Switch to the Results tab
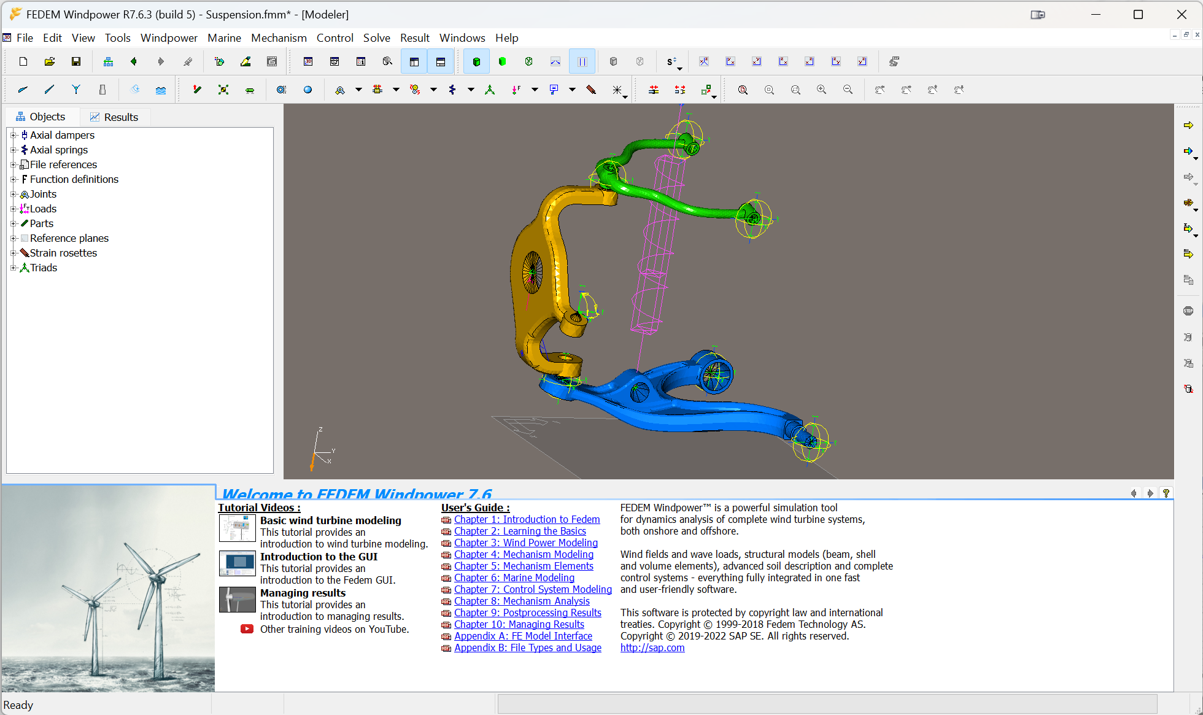1203x715 pixels. pyautogui.click(x=114, y=117)
